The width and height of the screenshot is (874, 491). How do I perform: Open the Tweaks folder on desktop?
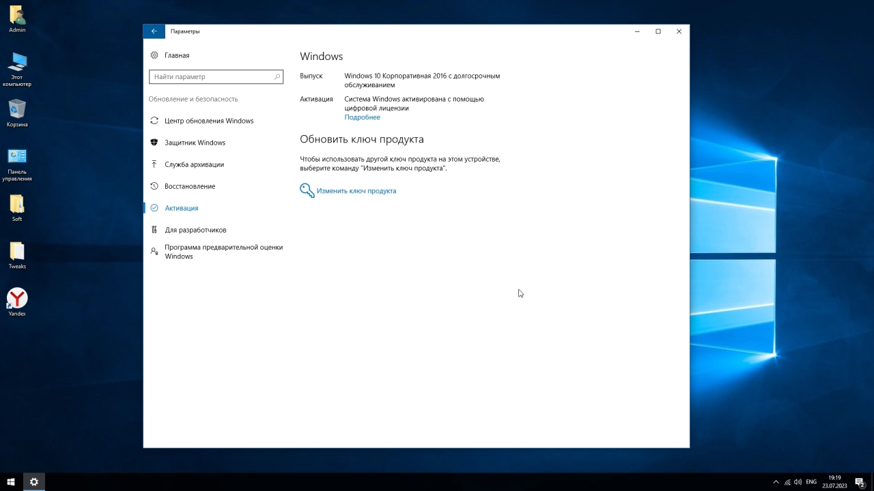[x=17, y=256]
